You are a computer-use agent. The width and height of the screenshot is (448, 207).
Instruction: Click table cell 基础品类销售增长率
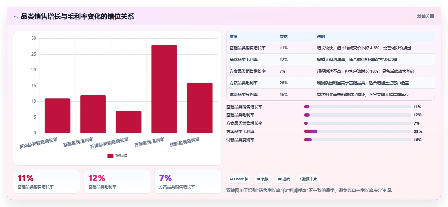tap(247, 48)
